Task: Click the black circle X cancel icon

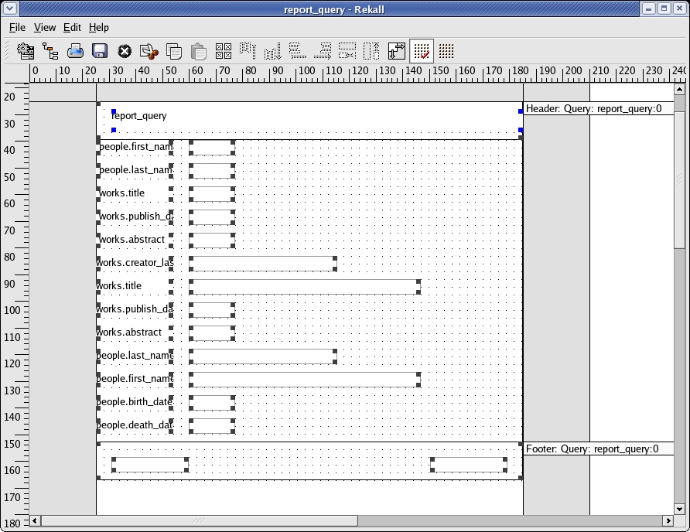Action: click(x=125, y=52)
